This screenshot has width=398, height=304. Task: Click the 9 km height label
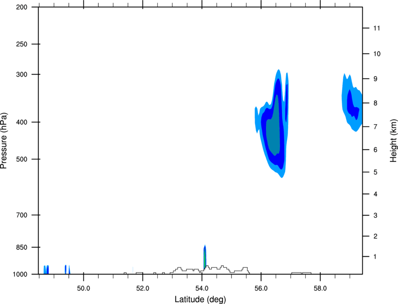(x=376, y=79)
